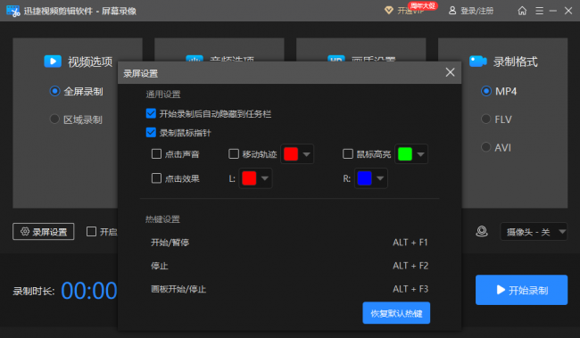Screen dimensions: 580x338
Task: Enable click sound checkbox
Action: (x=156, y=153)
